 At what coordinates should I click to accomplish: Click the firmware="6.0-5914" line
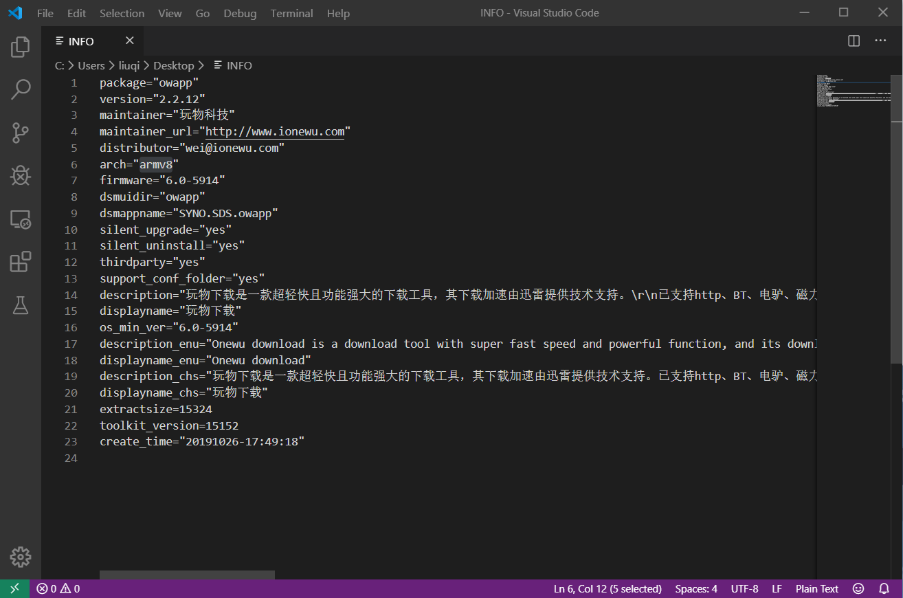click(x=162, y=180)
